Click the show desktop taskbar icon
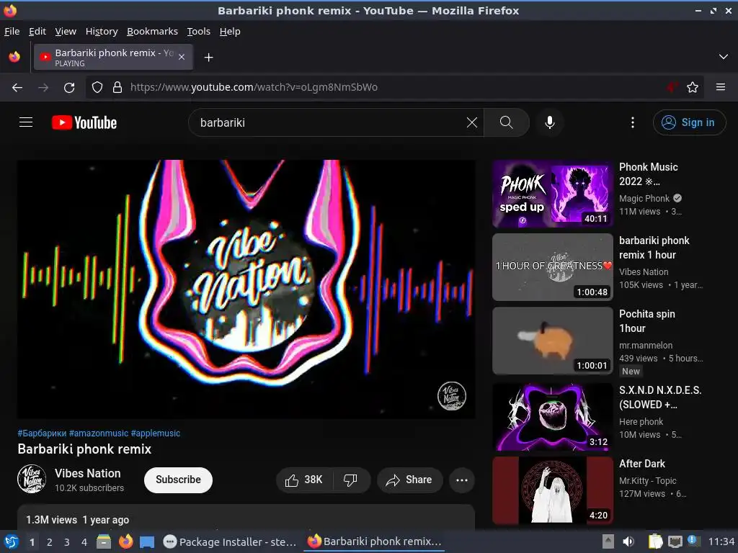Screen dimensions: 738x553 (x=147, y=542)
